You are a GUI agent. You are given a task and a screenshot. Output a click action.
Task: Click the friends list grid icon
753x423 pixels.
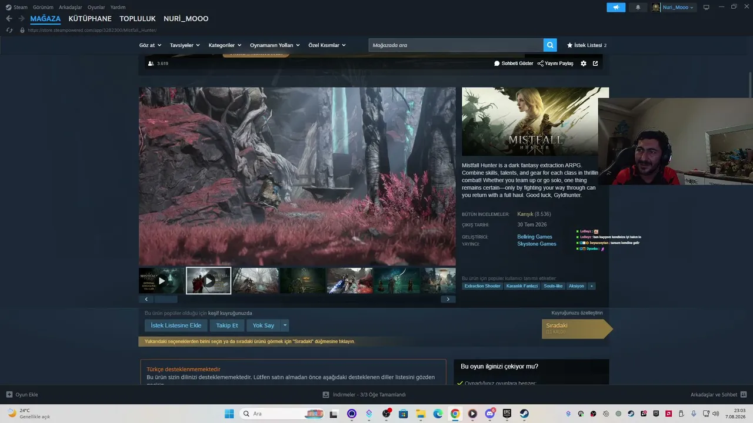[744, 395]
